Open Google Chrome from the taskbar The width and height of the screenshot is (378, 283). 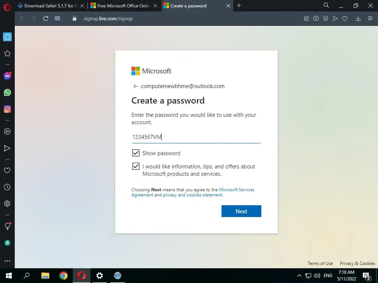63,276
